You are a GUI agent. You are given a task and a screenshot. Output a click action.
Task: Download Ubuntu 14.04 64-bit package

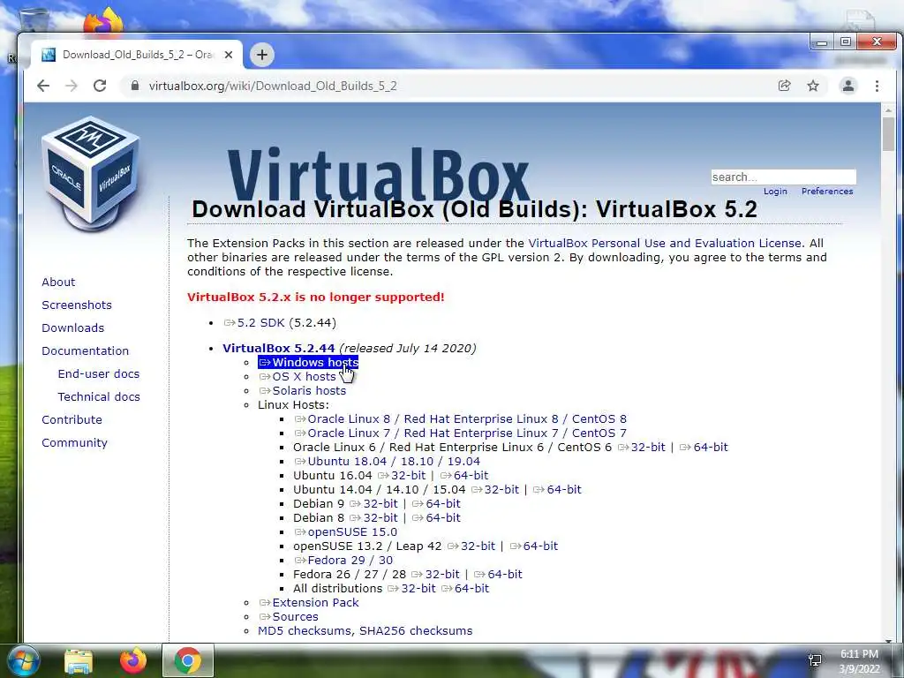pos(558,489)
